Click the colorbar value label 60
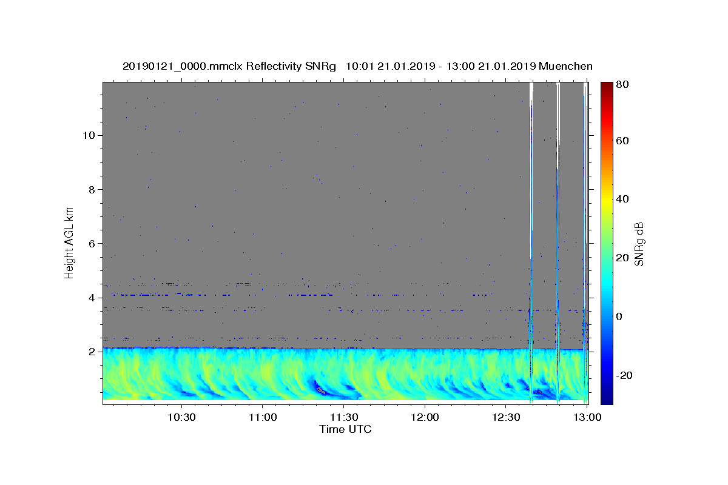This screenshot has height=485, width=728. (x=622, y=141)
